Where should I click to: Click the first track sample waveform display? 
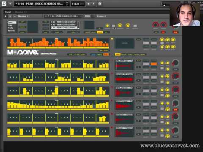pyautogui.click(x=124, y=65)
